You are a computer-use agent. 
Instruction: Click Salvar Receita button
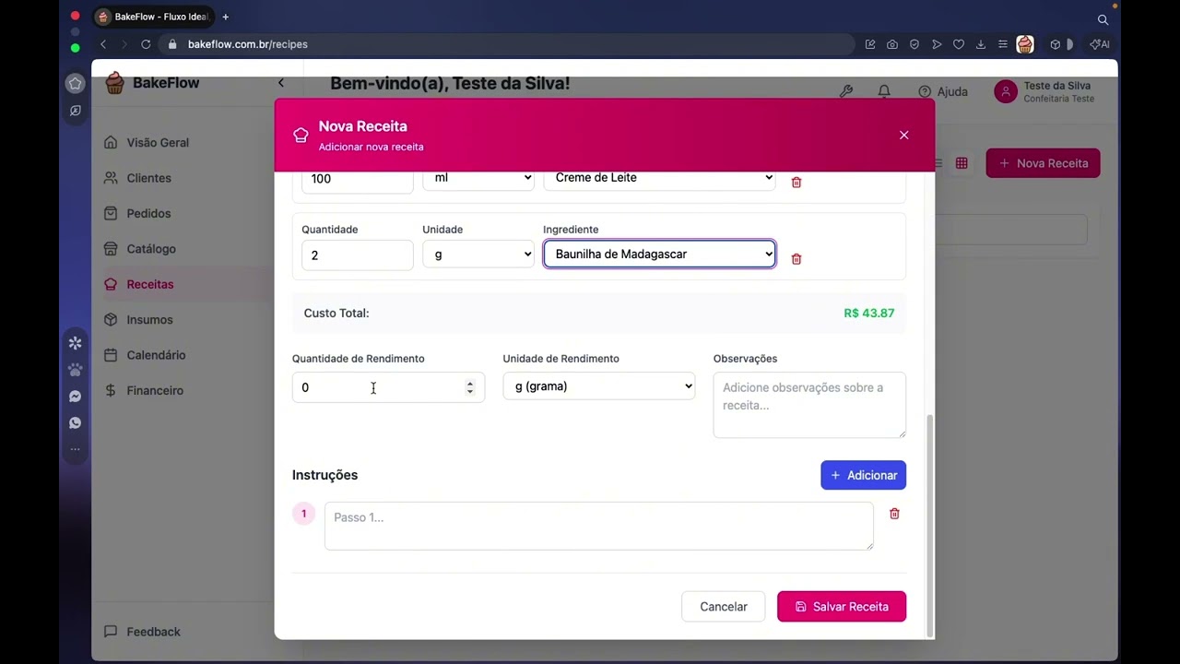(842, 607)
